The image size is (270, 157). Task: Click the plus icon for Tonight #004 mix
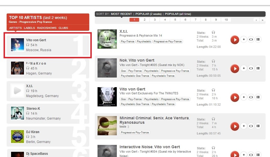pos(244,155)
